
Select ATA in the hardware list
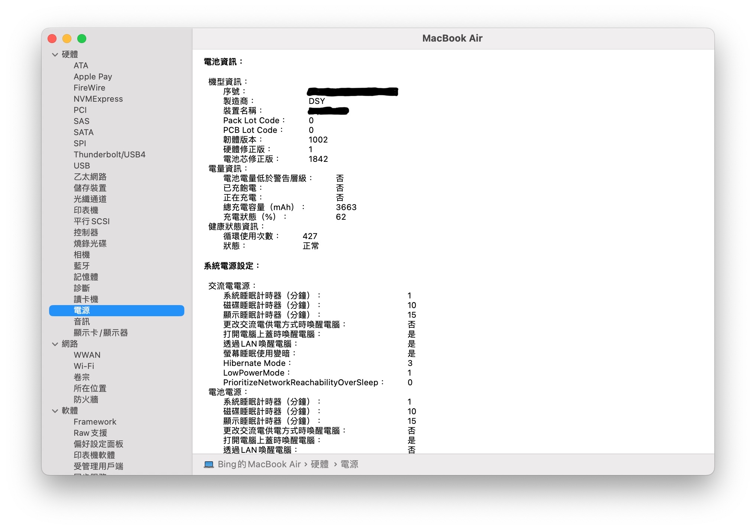click(81, 66)
